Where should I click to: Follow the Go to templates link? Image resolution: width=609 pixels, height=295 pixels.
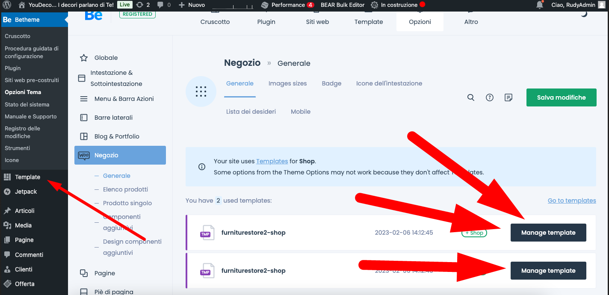[572, 201]
